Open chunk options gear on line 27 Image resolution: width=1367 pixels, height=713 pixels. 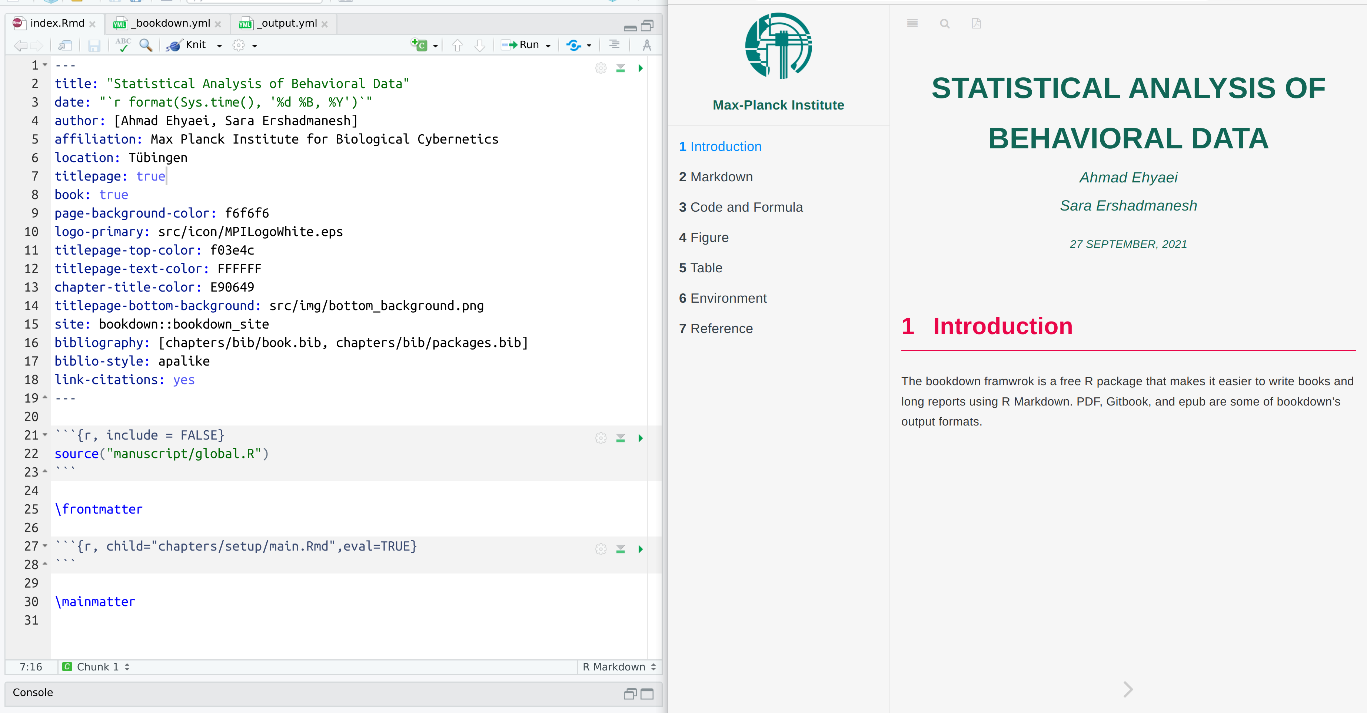601,549
